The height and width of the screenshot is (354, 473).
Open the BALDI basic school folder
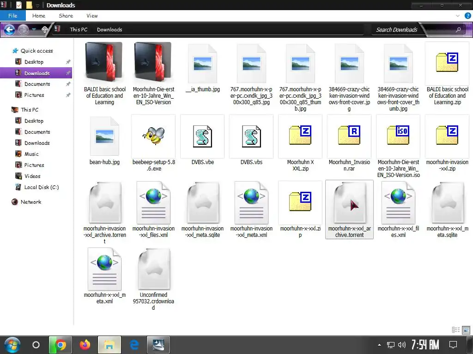pyautogui.click(x=104, y=73)
